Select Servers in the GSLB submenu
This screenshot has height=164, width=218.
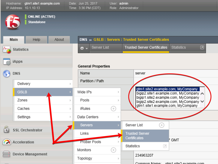point(97,125)
